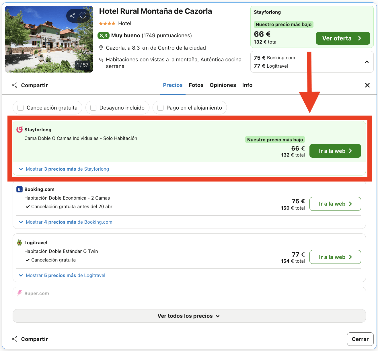Click the bottom Compartir link
This screenshot has width=378, height=351.
[34, 339]
